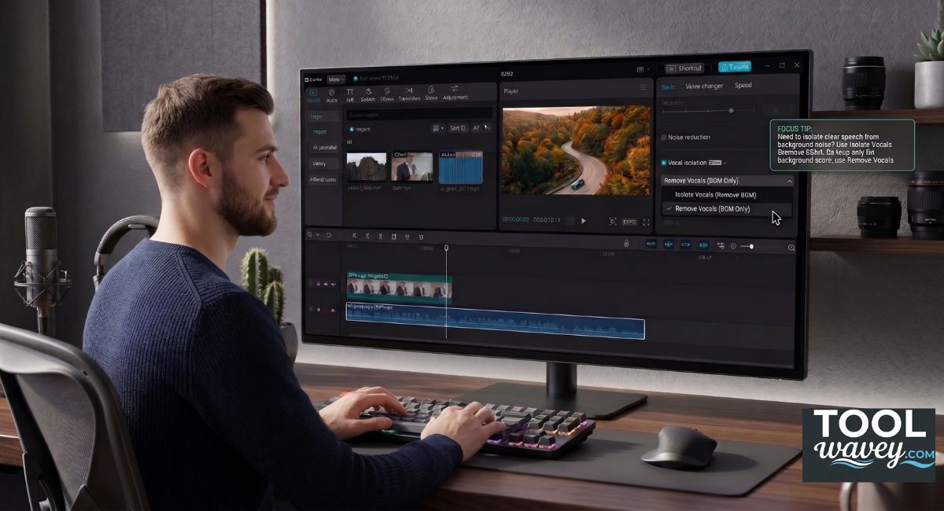Click the Play button in the Player

coord(583,221)
